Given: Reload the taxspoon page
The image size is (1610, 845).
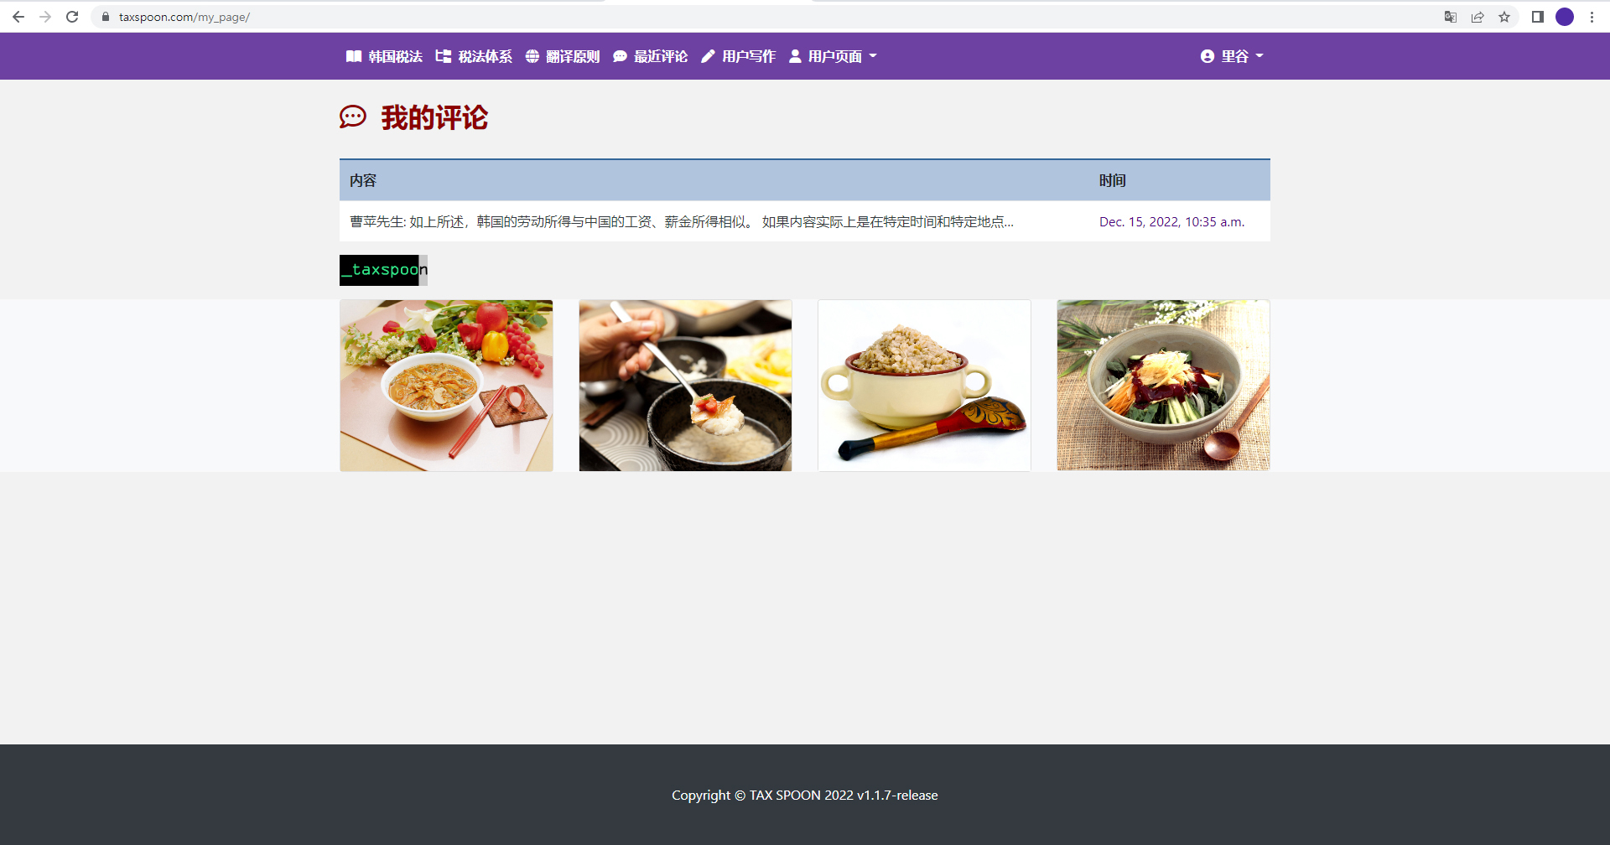Looking at the screenshot, I should click(72, 17).
